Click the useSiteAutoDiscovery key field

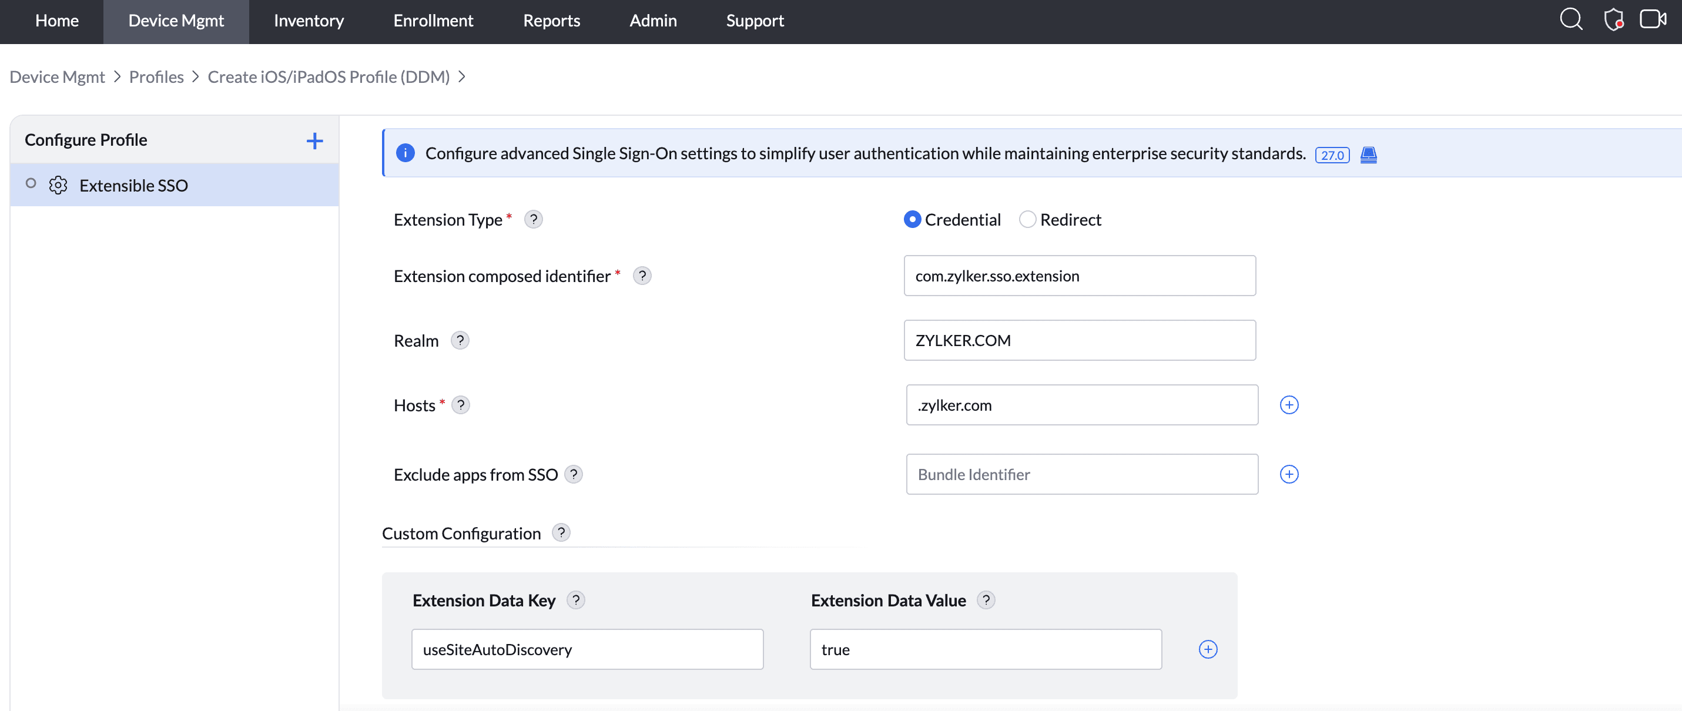coord(587,649)
